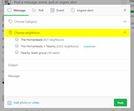Click the category tag icon

(x=10, y=21)
